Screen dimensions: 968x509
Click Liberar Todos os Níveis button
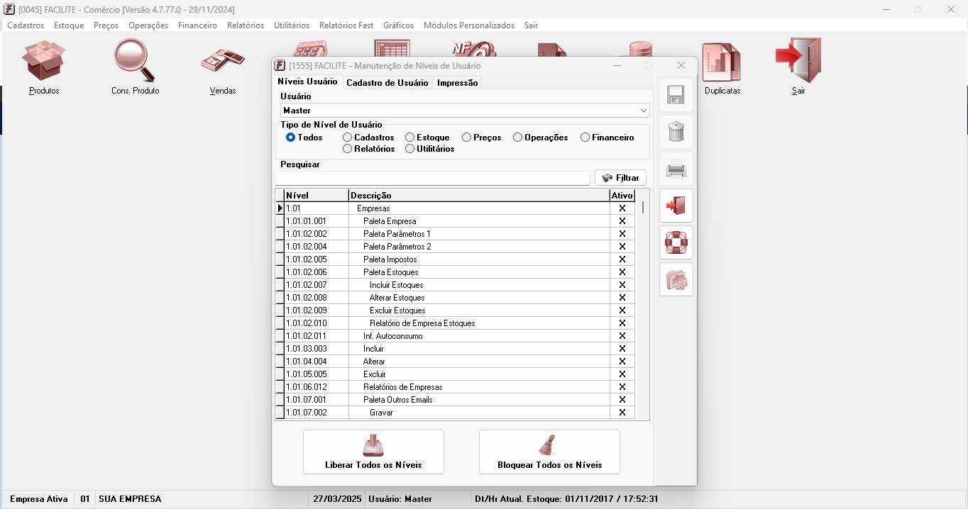373,452
